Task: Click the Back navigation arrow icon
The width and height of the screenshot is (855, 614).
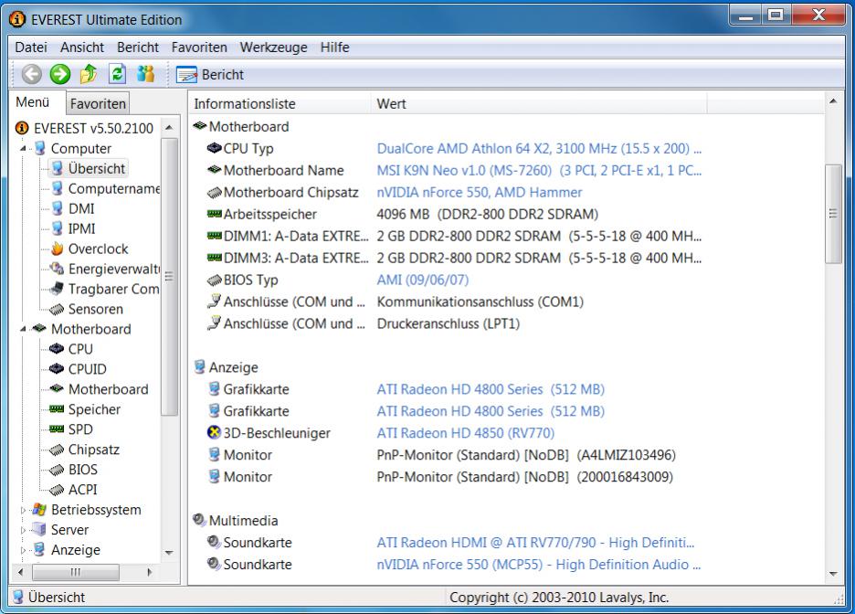Action: (x=32, y=74)
